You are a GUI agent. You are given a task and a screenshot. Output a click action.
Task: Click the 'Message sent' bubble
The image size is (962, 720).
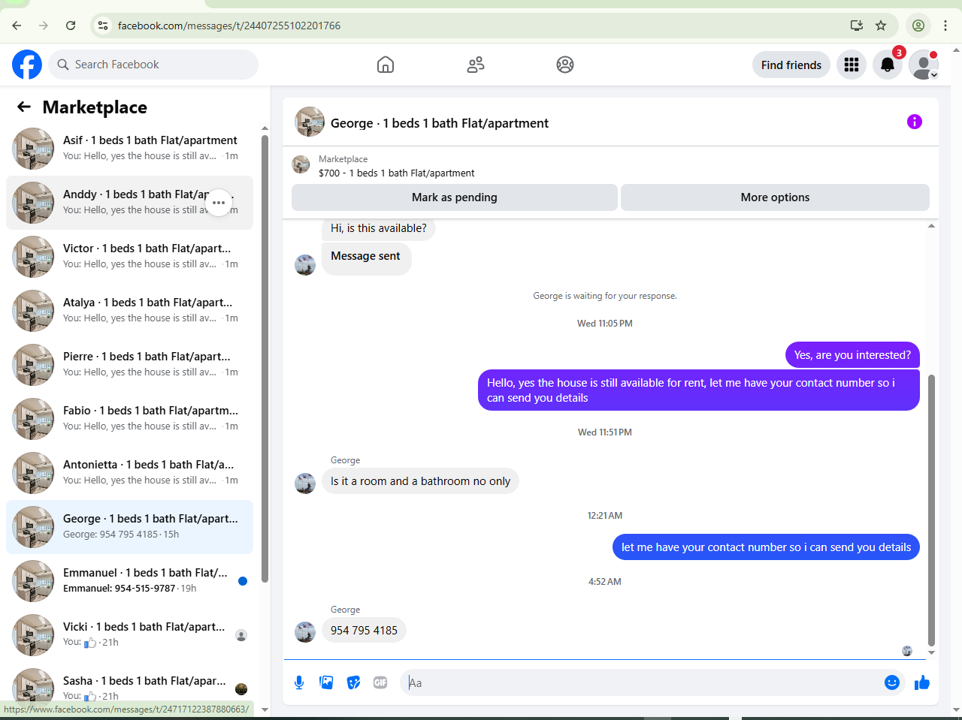point(366,258)
